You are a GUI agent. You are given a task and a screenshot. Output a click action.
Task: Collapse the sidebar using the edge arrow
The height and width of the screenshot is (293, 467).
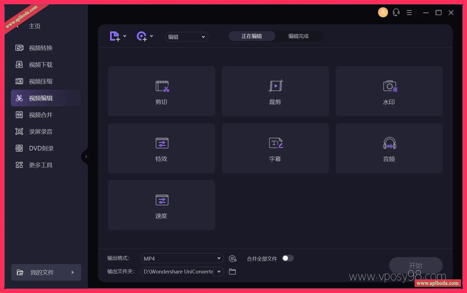click(86, 157)
